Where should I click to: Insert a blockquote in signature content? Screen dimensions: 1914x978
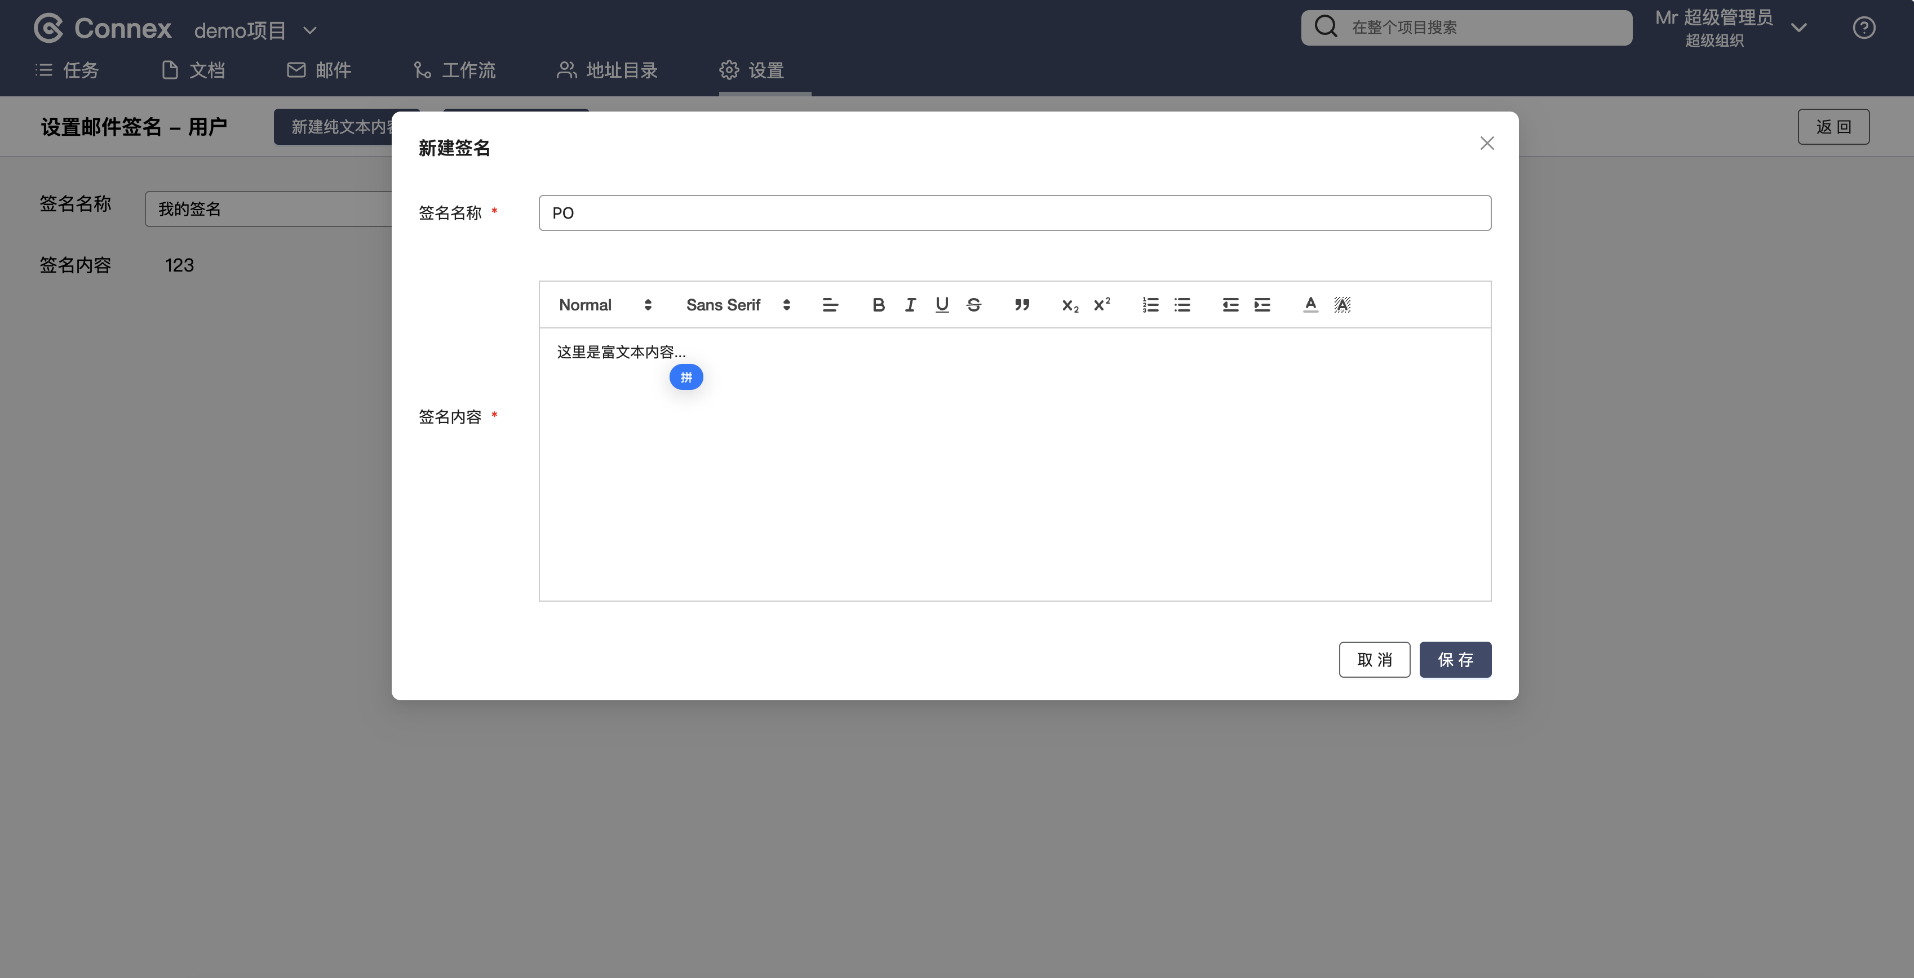tap(1022, 304)
